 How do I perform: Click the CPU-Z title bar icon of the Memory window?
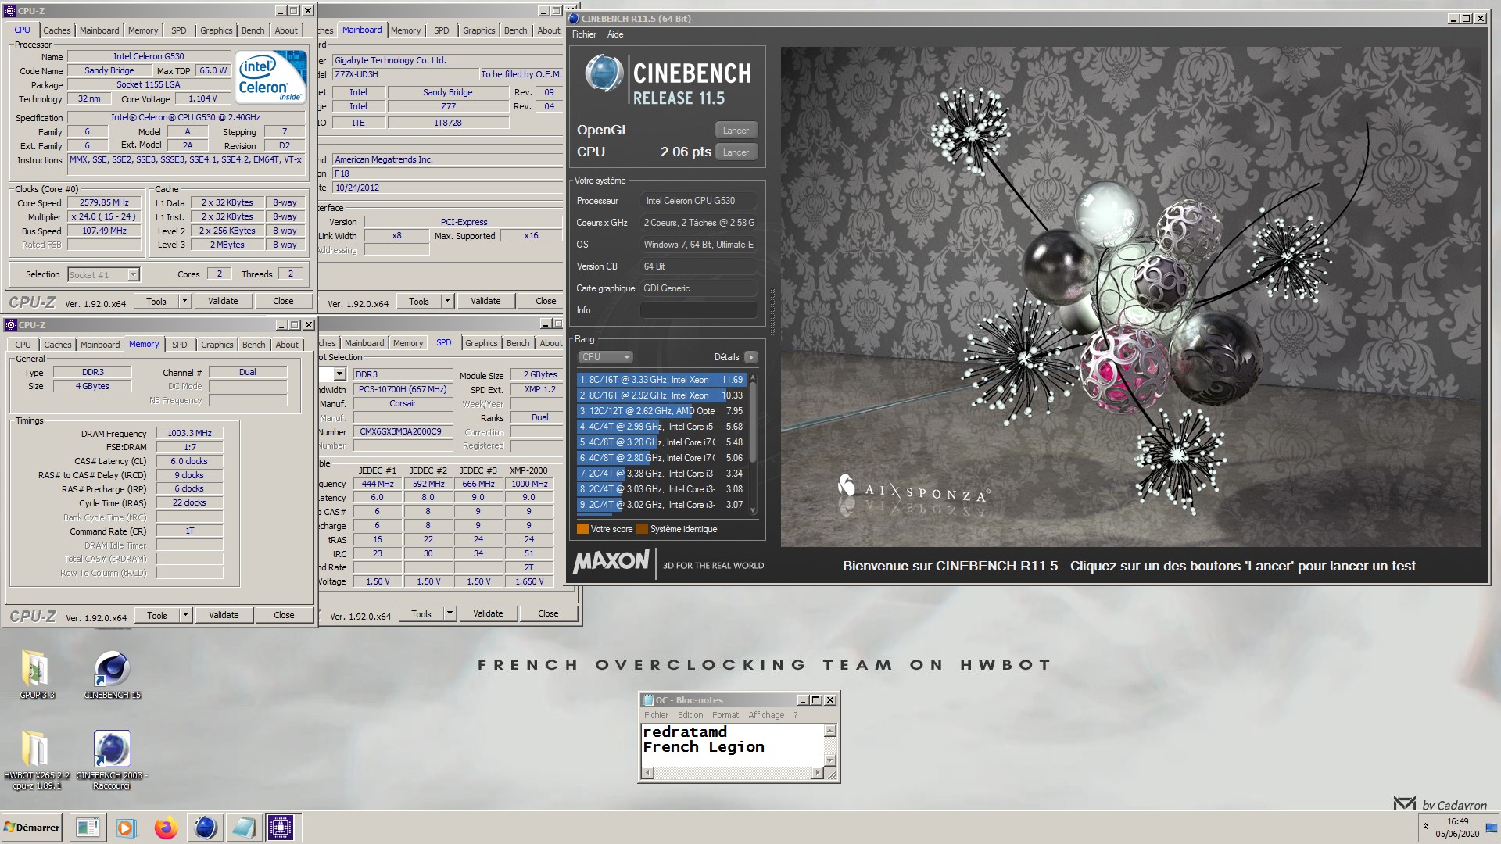tap(10, 325)
